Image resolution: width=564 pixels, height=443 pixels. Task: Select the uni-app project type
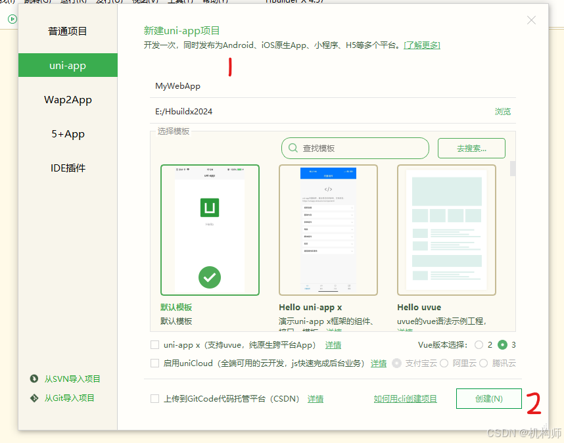[68, 65]
